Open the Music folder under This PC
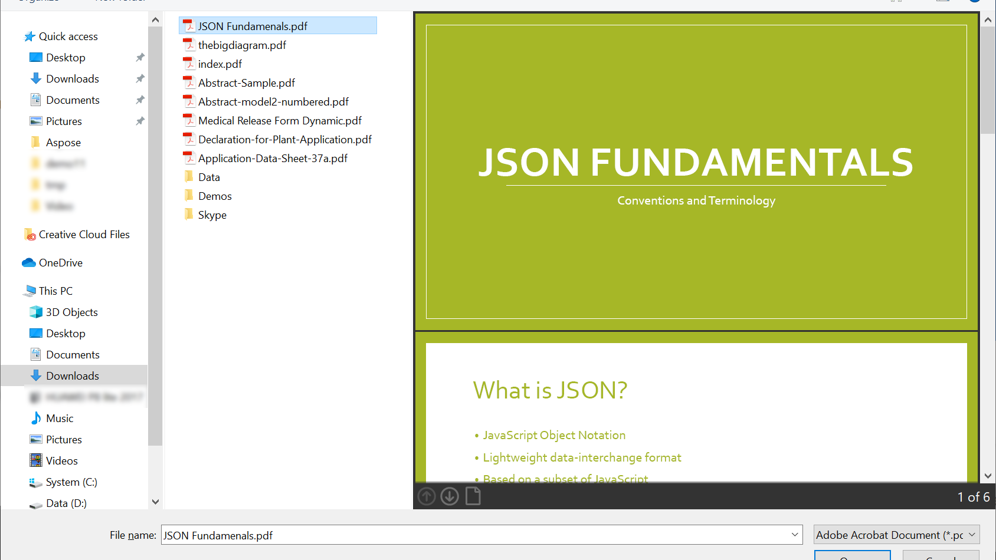The image size is (996, 560). (60, 419)
